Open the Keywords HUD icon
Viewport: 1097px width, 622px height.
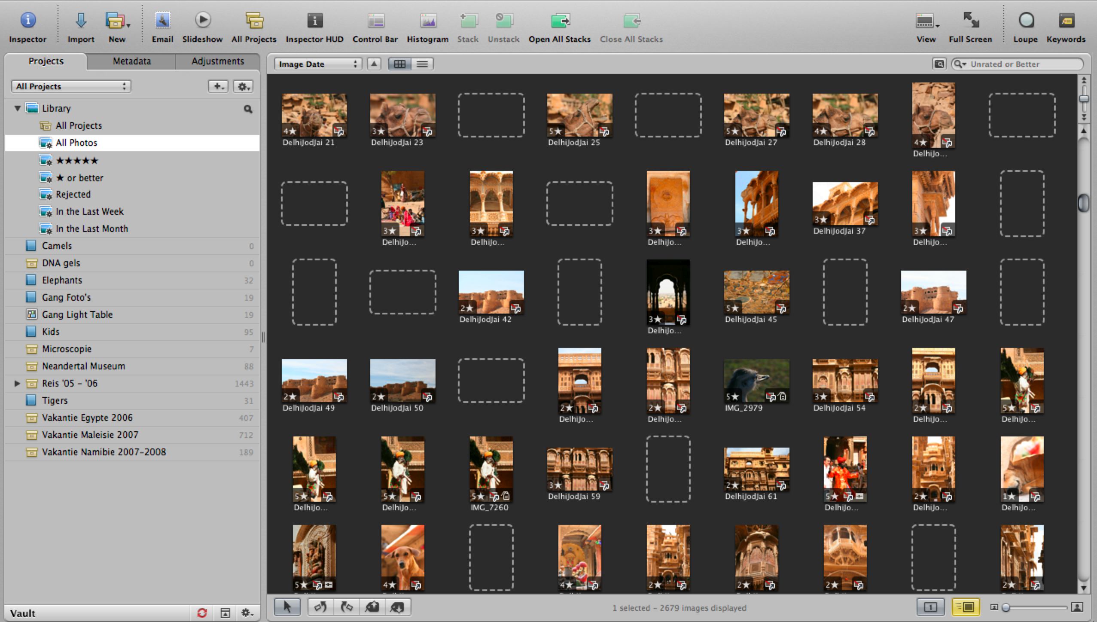(x=1066, y=20)
